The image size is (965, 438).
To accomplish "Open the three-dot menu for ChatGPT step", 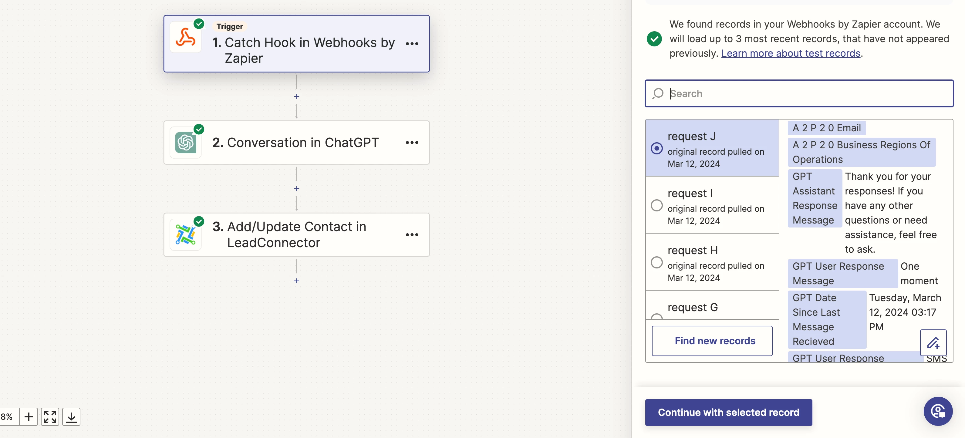I will pyautogui.click(x=412, y=142).
